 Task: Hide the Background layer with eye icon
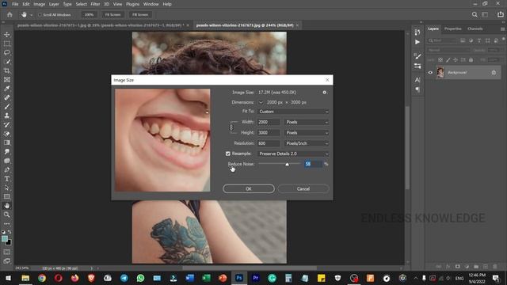tap(430, 73)
